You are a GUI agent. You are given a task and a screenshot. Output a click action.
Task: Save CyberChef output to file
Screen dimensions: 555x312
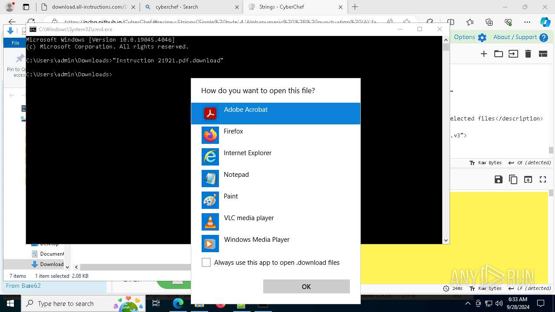(499, 179)
